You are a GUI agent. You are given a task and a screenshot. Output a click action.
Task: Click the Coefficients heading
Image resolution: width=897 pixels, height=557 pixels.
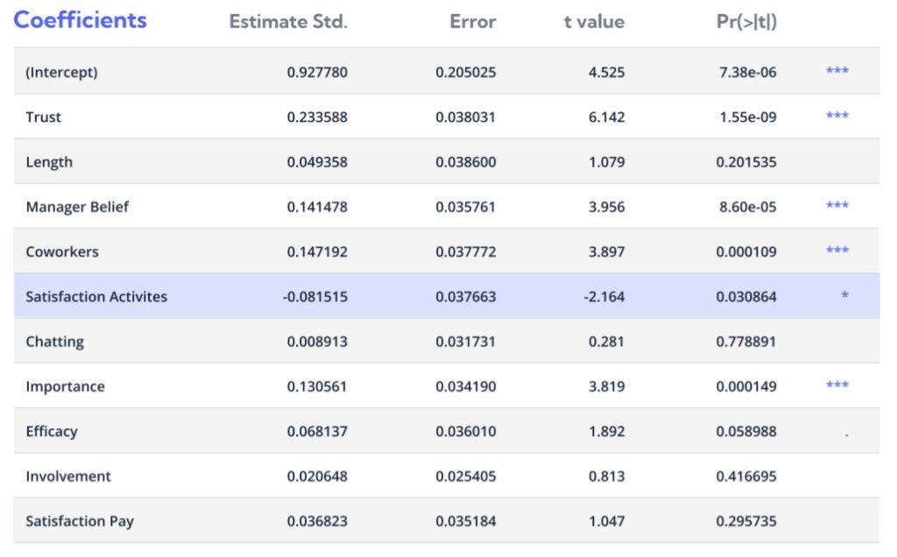[80, 20]
